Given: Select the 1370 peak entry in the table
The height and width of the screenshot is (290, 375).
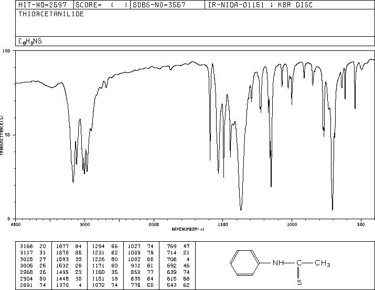Looking at the screenshot, I should click(69, 285).
